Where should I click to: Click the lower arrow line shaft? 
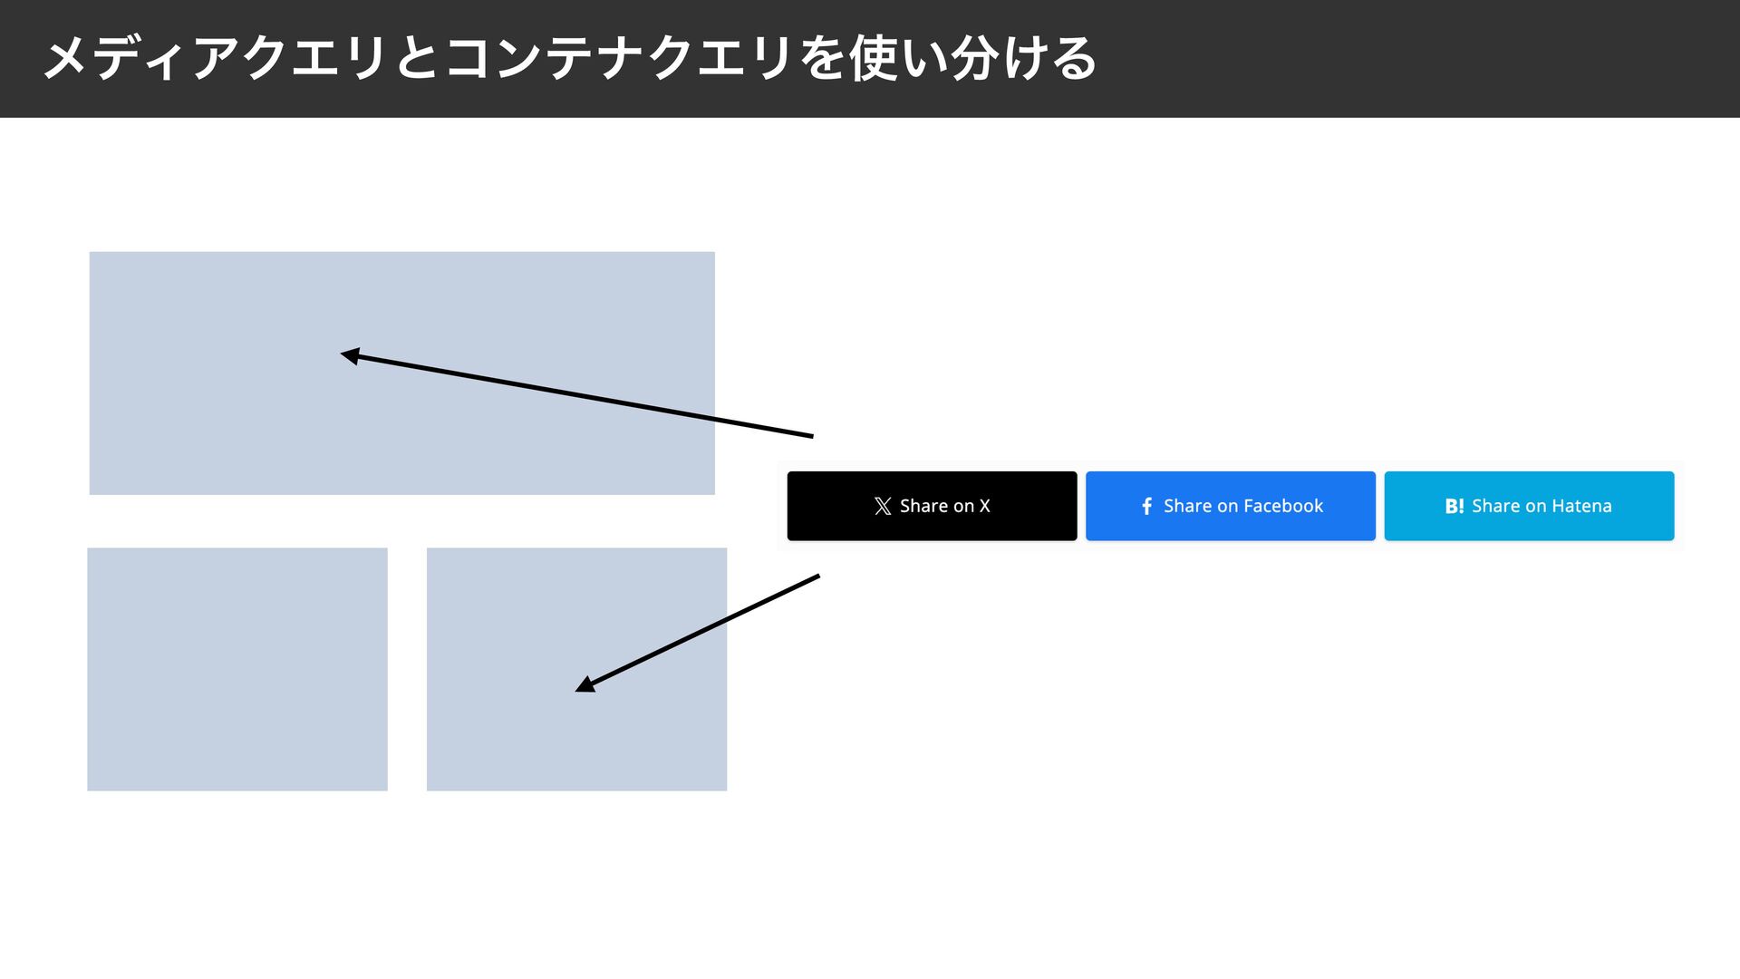click(707, 628)
